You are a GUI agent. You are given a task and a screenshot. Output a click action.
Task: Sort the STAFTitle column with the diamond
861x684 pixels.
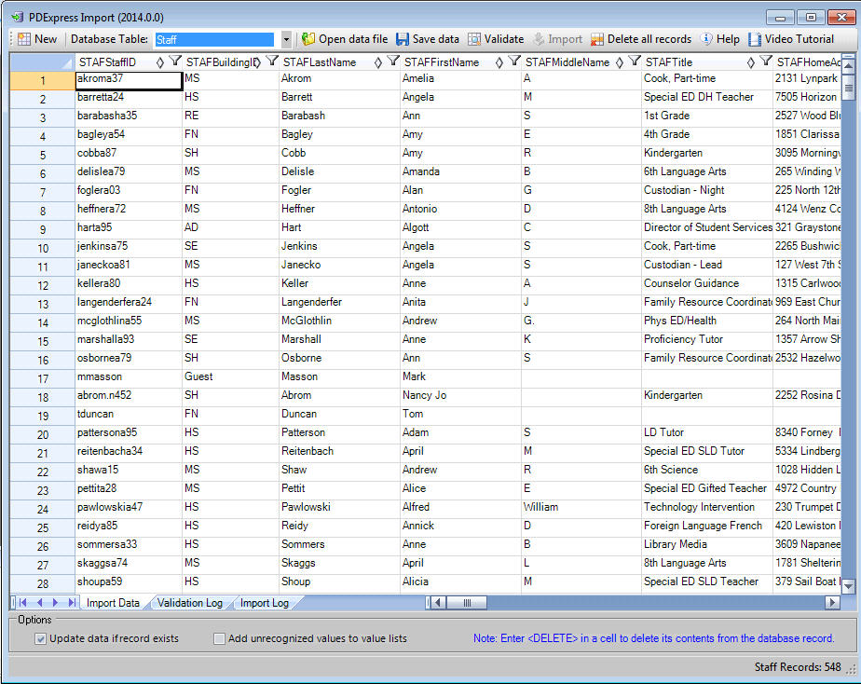pos(751,62)
